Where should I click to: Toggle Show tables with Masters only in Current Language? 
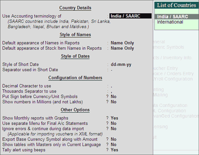tap(114, 145)
